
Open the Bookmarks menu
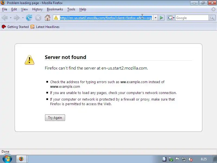tap(55, 9)
